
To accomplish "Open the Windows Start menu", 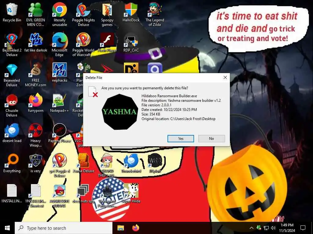I will tap(7, 228).
